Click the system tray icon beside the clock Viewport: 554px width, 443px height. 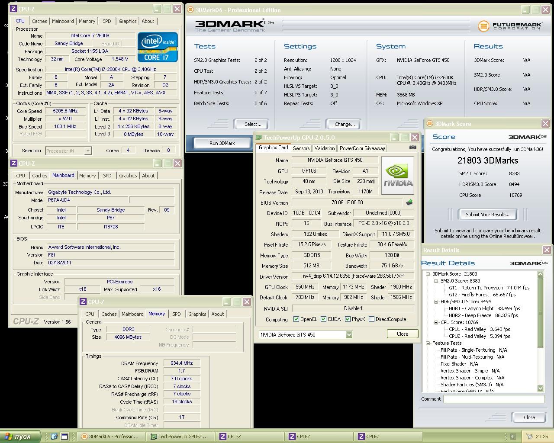tap(530, 437)
